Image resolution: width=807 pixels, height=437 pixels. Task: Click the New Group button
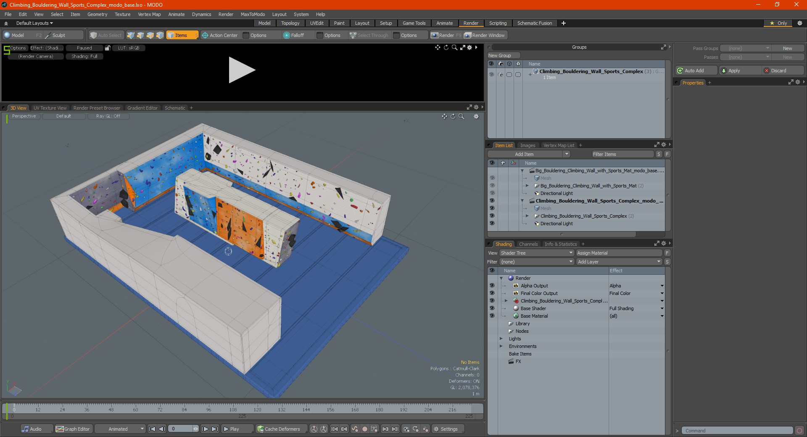pos(504,55)
